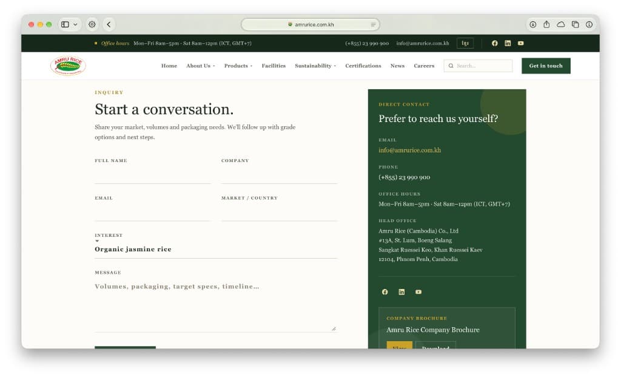Expand the About Us menu
The image size is (621, 377).
(x=200, y=66)
